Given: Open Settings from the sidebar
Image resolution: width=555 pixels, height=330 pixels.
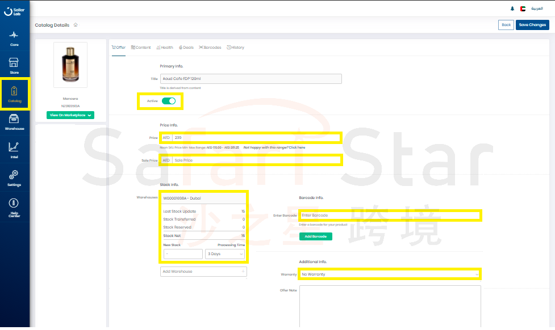Looking at the screenshot, I should tap(15, 177).
